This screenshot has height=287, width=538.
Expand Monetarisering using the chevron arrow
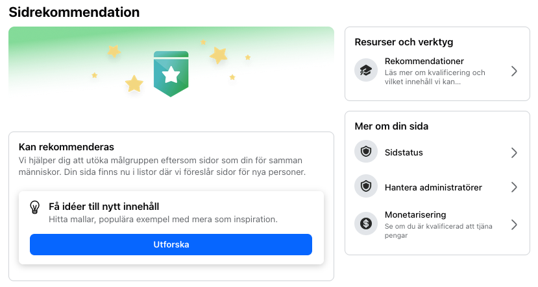(514, 225)
